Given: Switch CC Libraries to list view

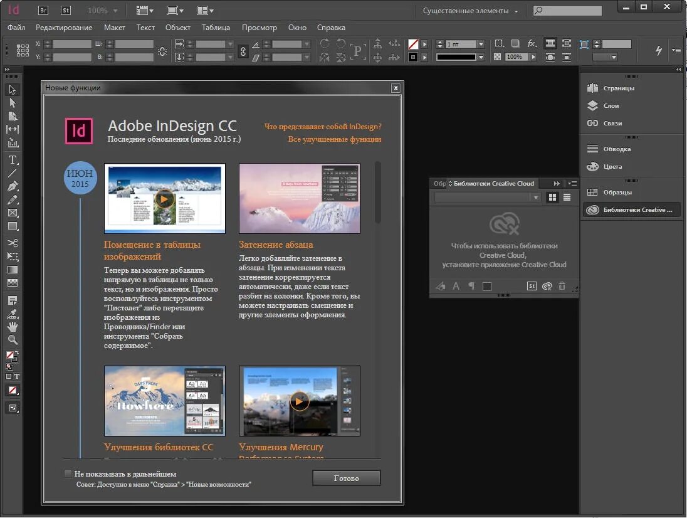Looking at the screenshot, I should click(566, 197).
